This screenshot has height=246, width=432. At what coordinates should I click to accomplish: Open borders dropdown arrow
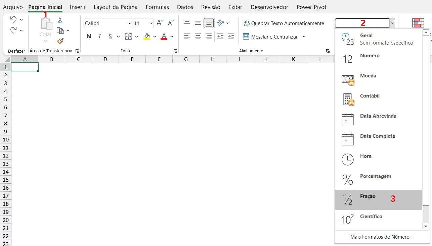(136, 37)
